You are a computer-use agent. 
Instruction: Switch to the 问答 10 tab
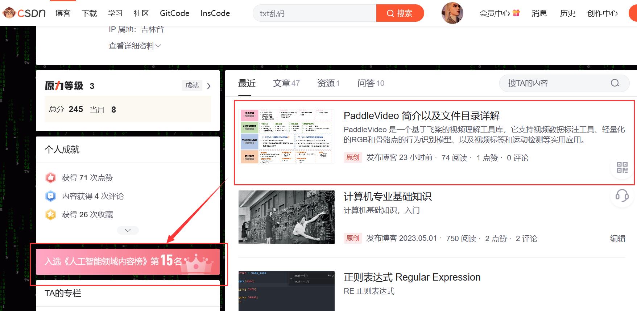click(x=371, y=83)
